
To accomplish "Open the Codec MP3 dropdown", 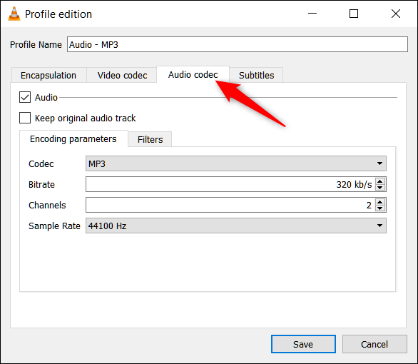I will pos(236,163).
